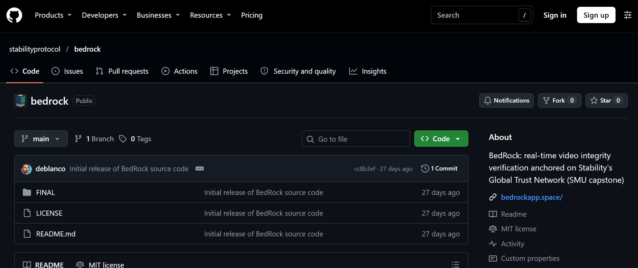Switch to the Issues tab
The height and width of the screenshot is (268, 638).
(x=67, y=71)
